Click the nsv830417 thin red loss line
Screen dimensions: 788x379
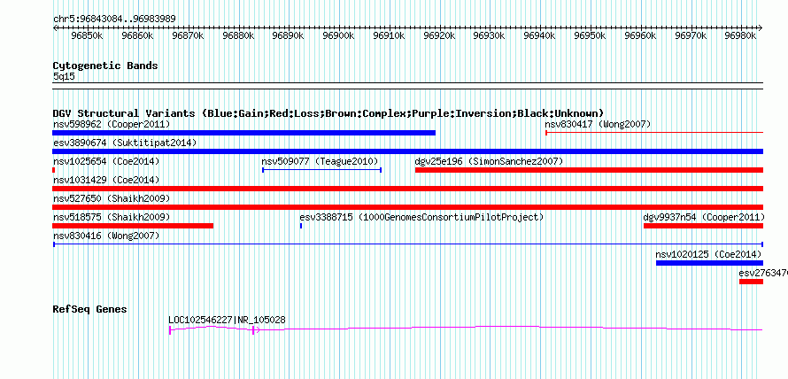(654, 133)
